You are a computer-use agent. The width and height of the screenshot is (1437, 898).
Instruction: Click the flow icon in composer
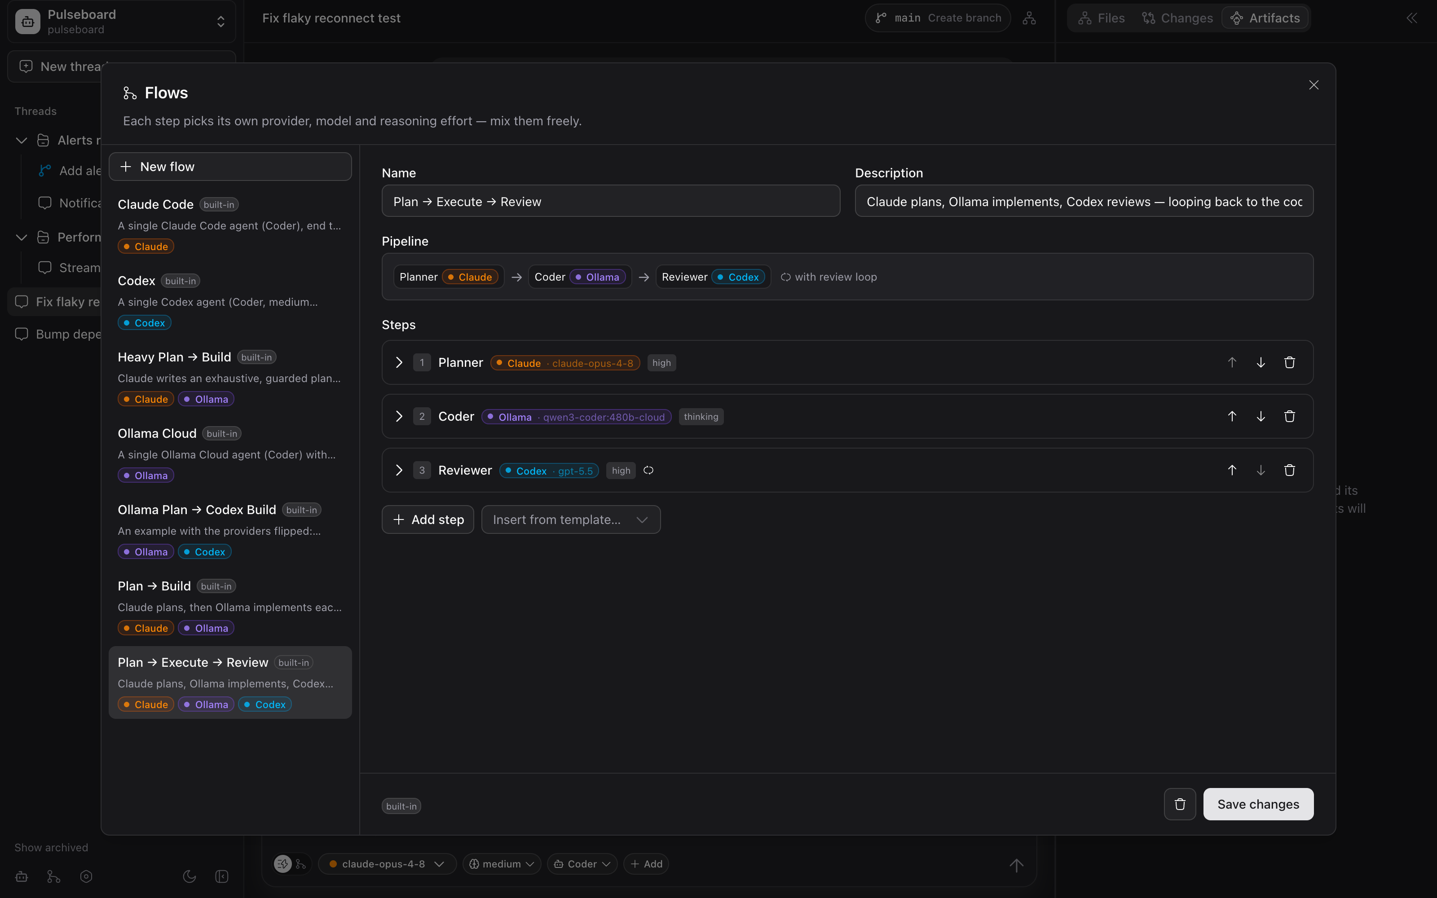301,864
